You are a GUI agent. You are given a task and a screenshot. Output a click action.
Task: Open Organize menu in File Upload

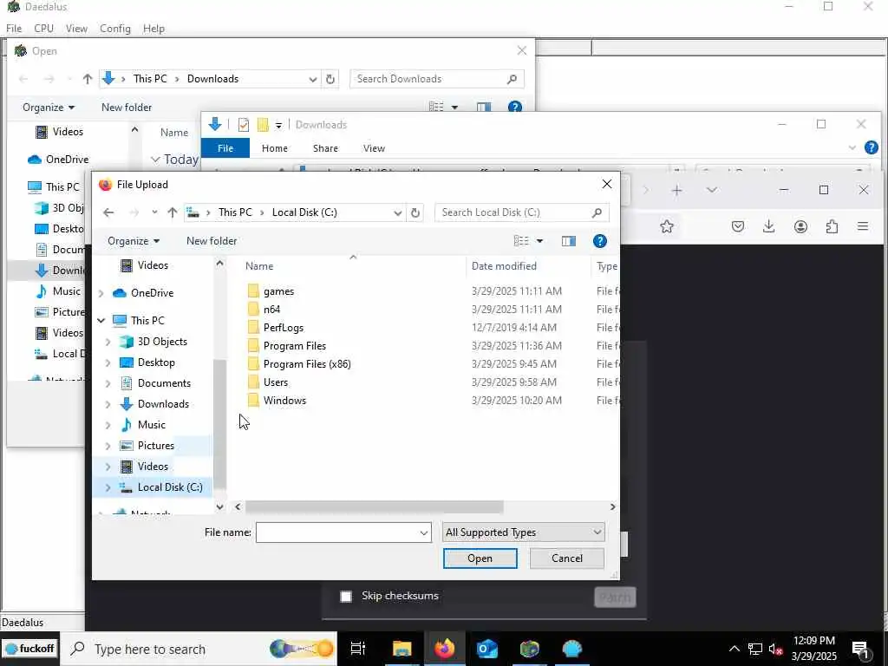(134, 241)
